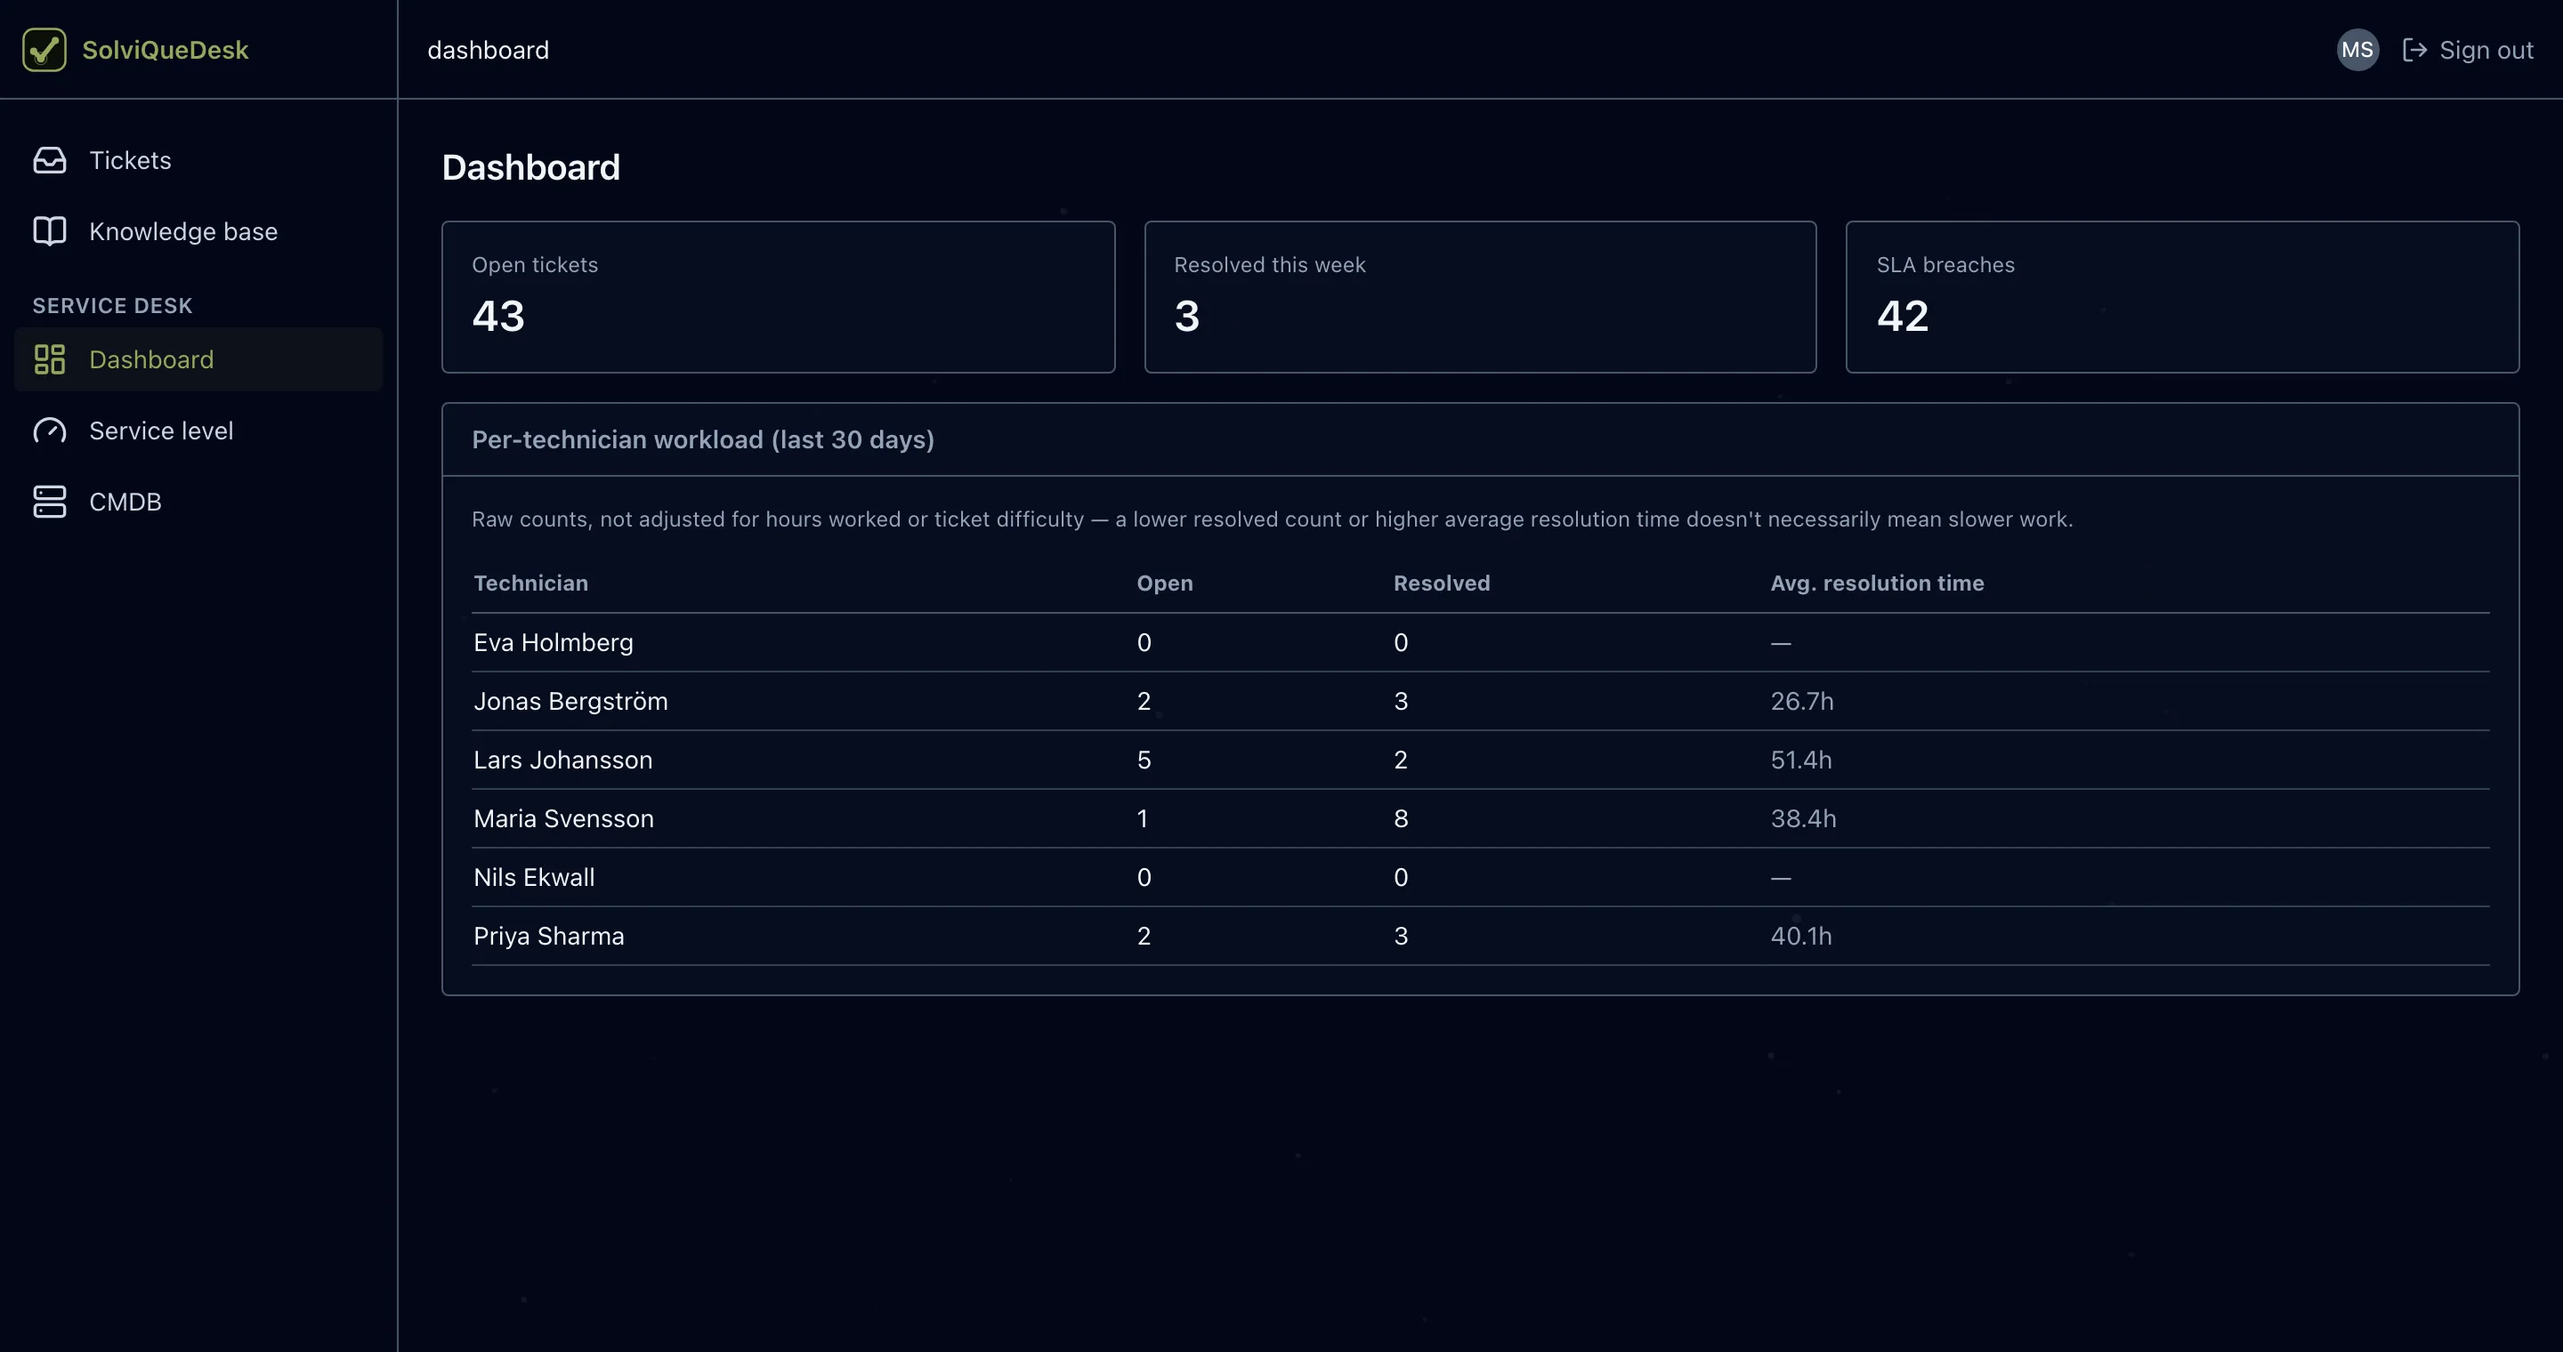
Task: Click the Service level gauge icon
Action: 50,431
